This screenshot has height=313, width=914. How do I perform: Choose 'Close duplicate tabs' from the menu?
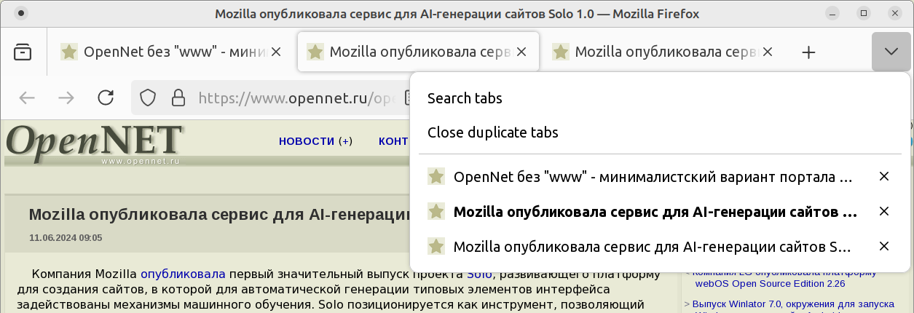(492, 132)
